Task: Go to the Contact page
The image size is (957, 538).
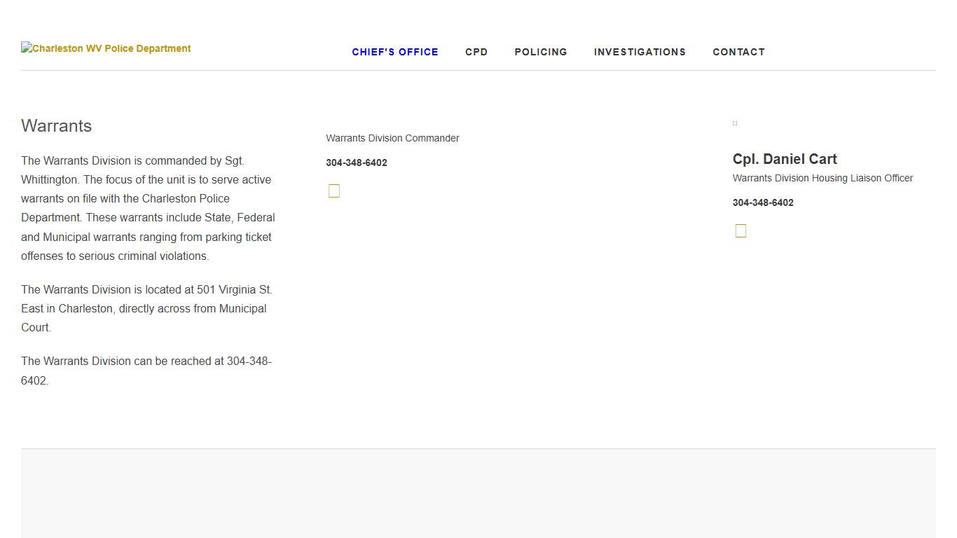Action: coord(738,52)
